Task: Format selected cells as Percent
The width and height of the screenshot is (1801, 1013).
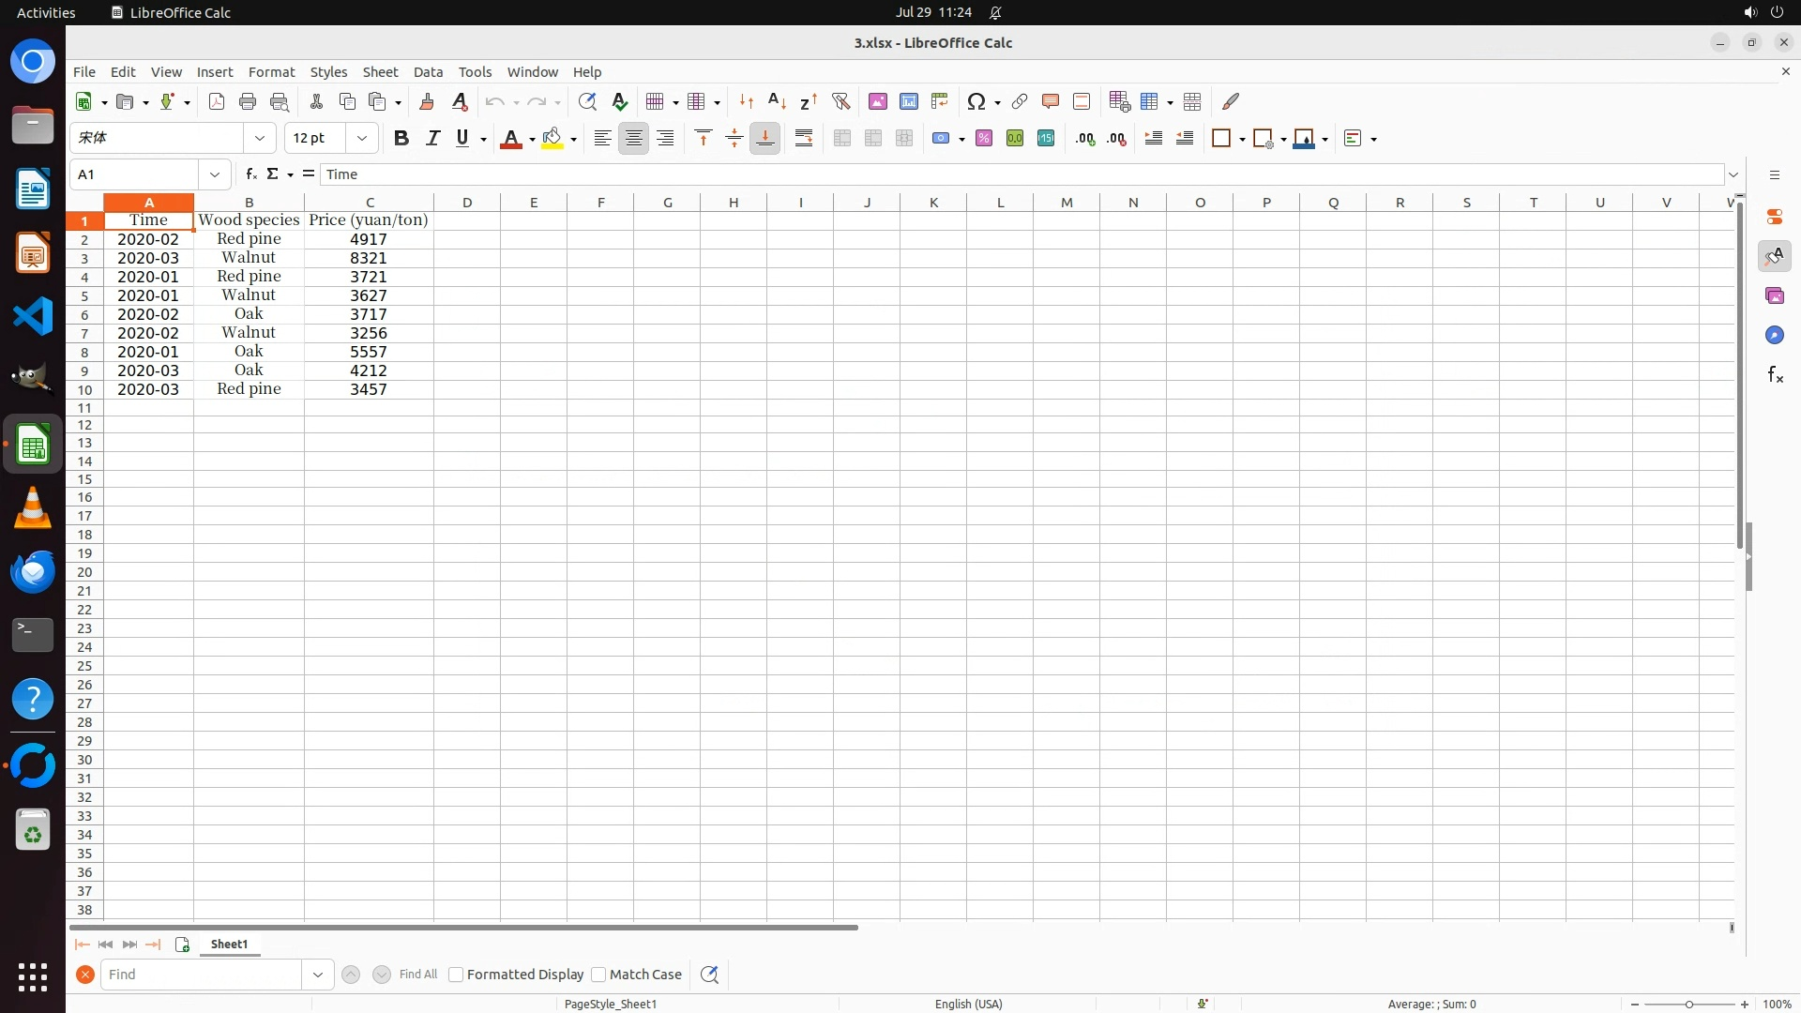Action: (x=984, y=139)
